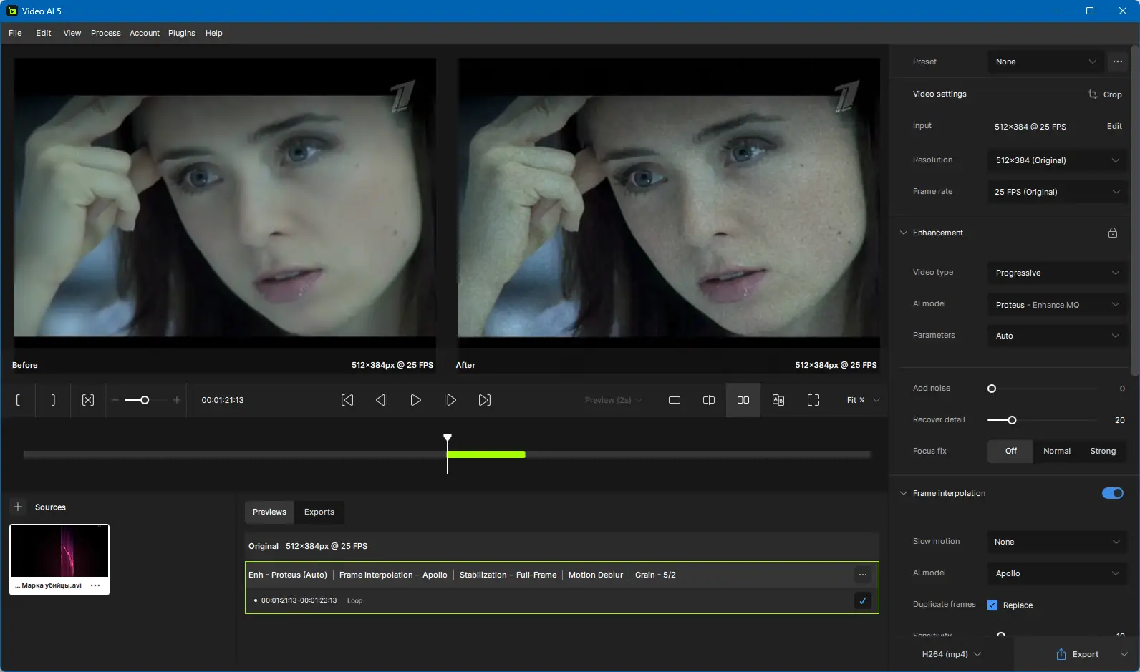Screen dimensions: 1140x672
Task: Set Focus fix to Normal
Action: (1057, 452)
